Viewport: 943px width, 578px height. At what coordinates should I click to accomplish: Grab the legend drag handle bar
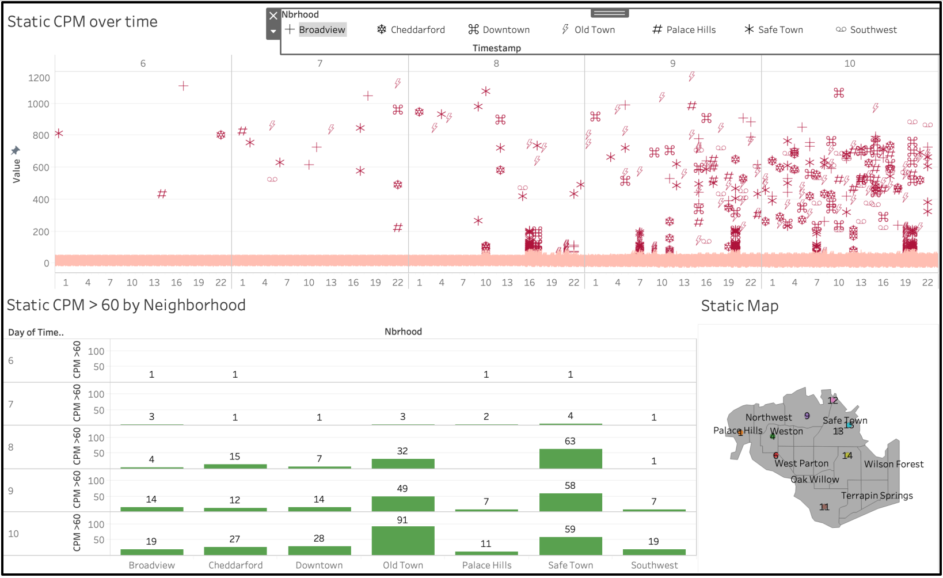click(x=610, y=13)
